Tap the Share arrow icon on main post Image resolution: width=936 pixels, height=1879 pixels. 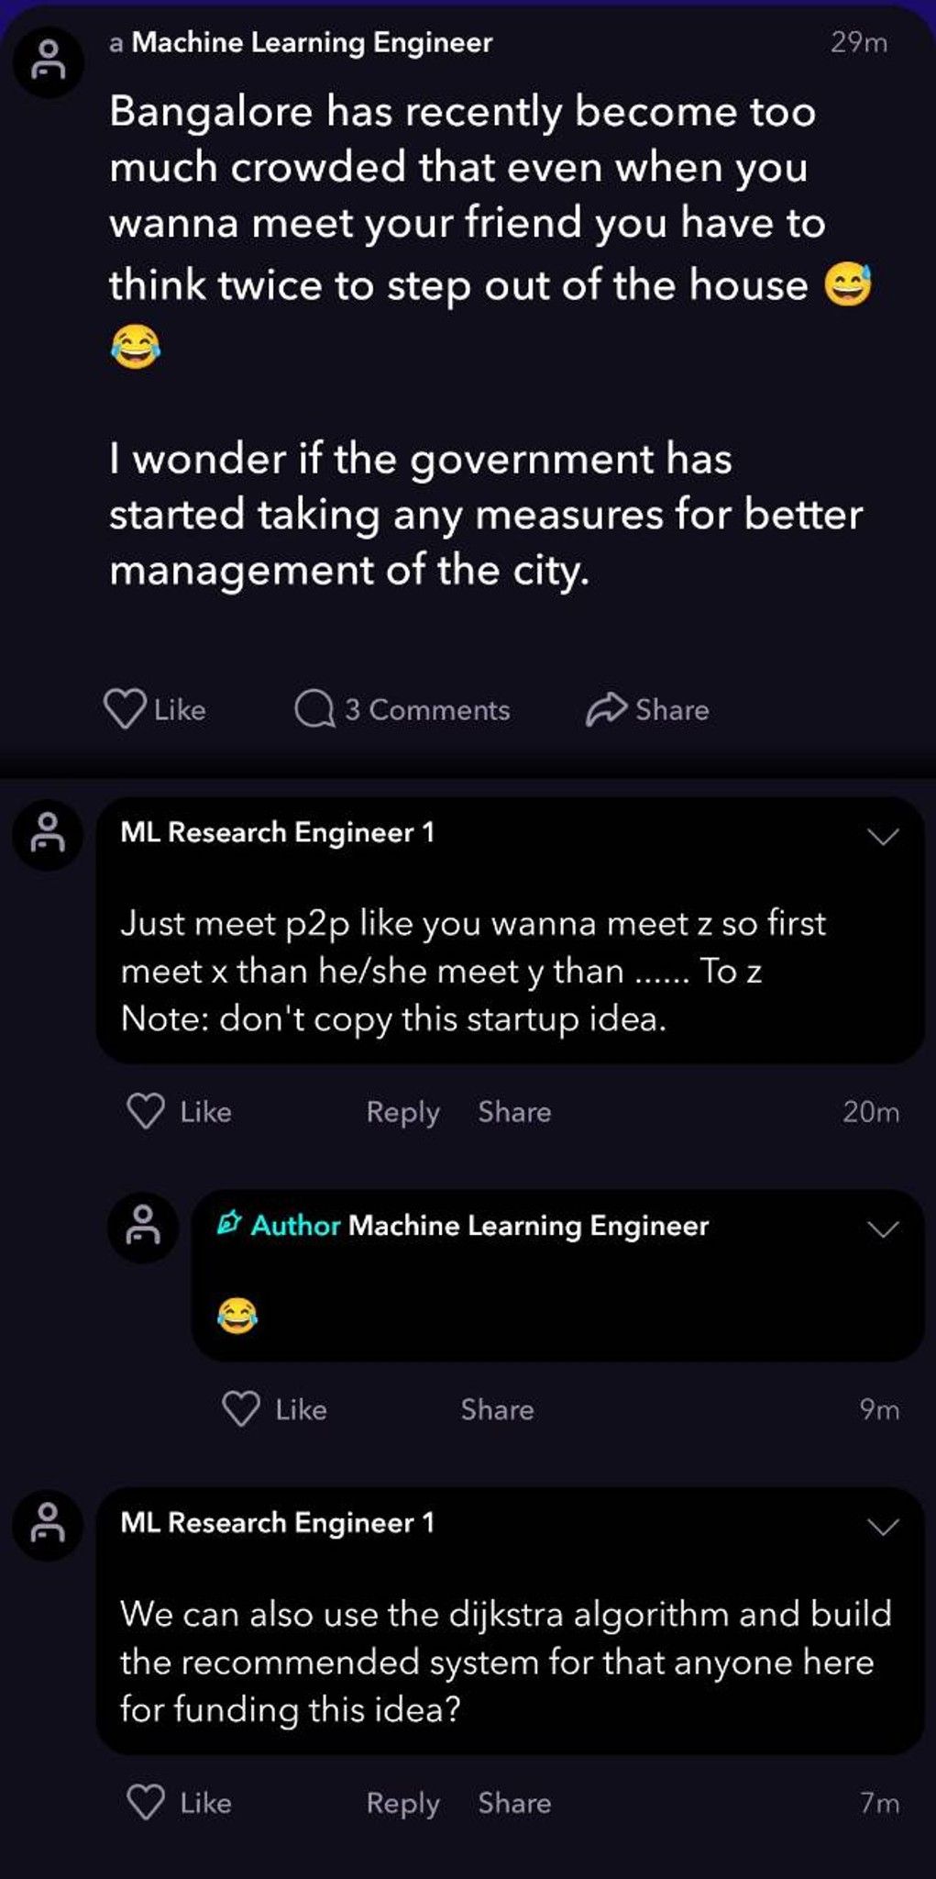coord(606,709)
